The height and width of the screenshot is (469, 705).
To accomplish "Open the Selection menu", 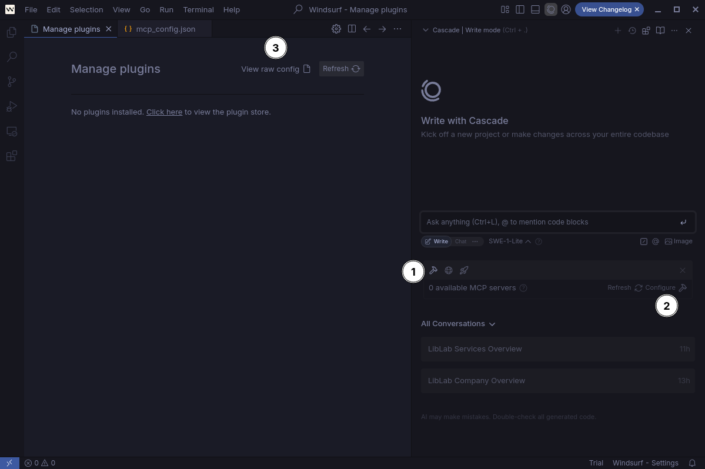I will (x=86, y=9).
